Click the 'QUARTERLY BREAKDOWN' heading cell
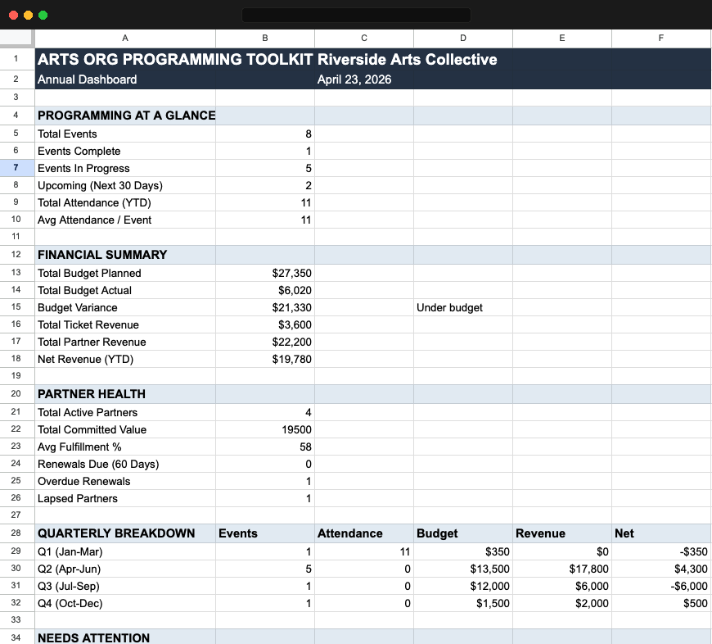The height and width of the screenshot is (644, 712). coord(125,533)
